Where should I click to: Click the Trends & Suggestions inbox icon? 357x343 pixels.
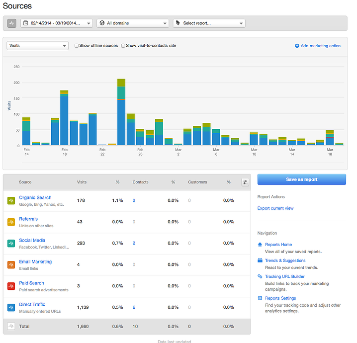pos(260,260)
